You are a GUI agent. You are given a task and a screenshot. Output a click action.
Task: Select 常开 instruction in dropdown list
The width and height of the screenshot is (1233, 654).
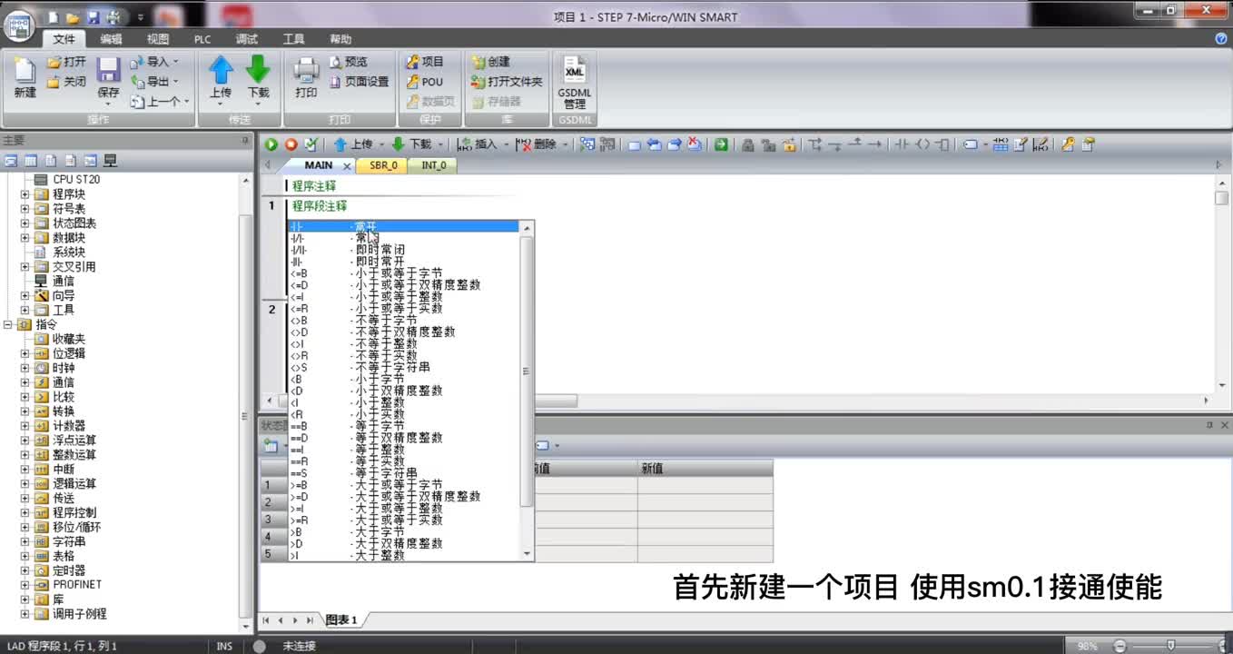click(x=404, y=226)
